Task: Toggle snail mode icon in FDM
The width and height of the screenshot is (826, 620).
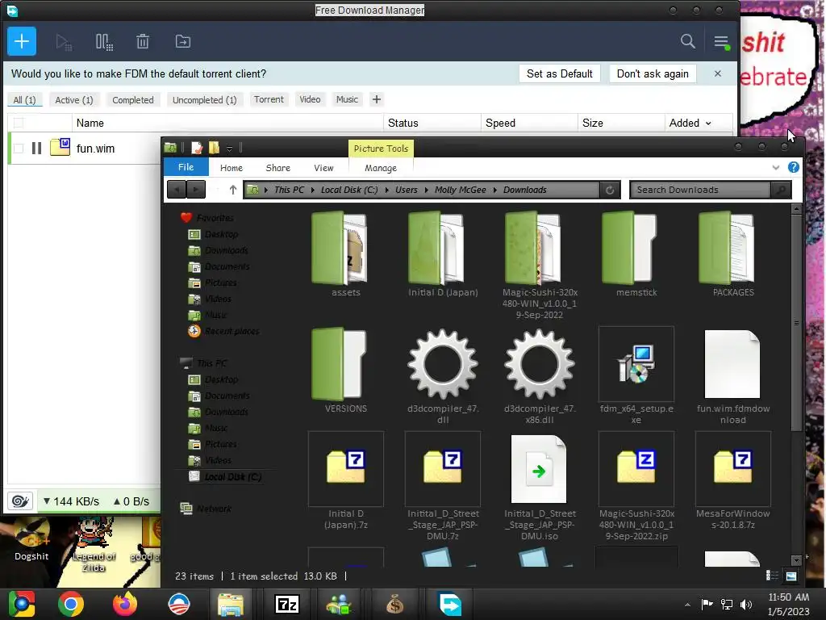Action: [x=20, y=501]
